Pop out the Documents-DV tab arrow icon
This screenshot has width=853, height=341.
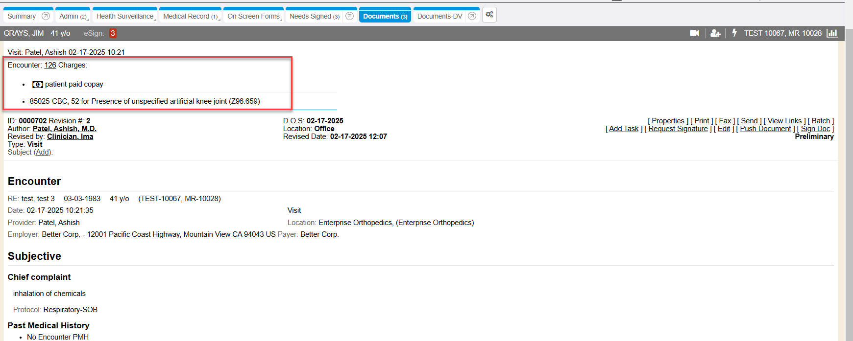pos(472,16)
